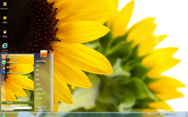Open the Administrator folder desktop icon
Image resolution: width=188 pixels, height=117 pixels.
pos(5,6)
